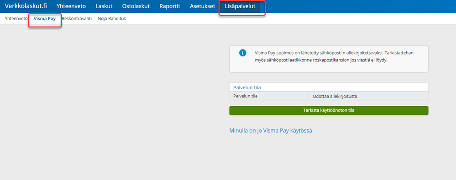Open the Noja Rahoitus tab
Image resolution: width=456 pixels, height=180 pixels.
click(x=112, y=19)
